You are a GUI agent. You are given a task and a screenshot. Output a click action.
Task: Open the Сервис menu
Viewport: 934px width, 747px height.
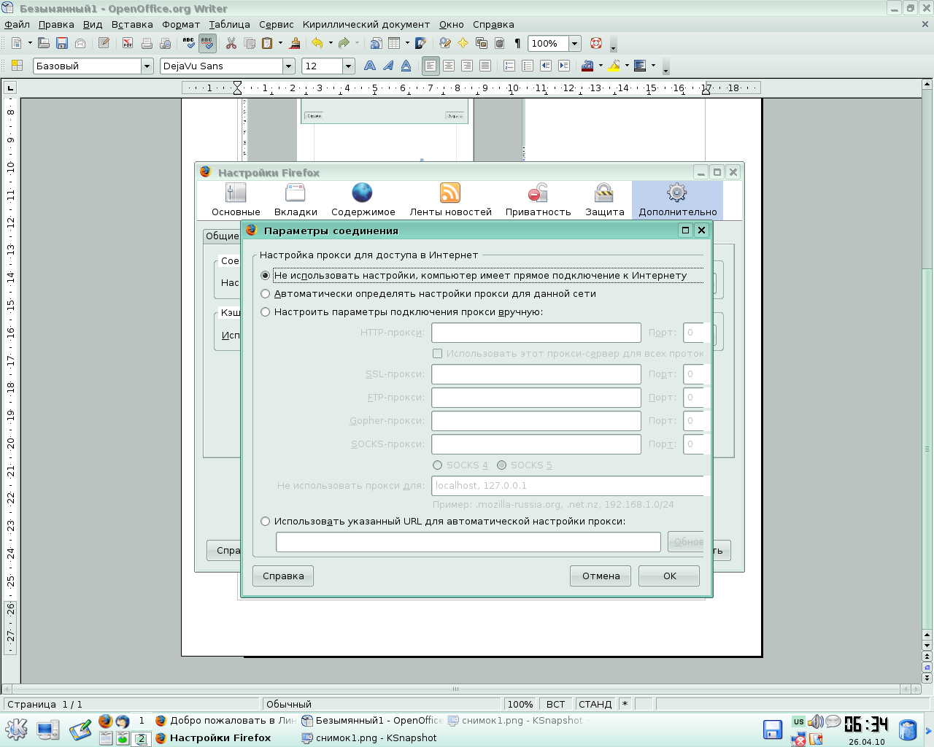[x=277, y=25]
